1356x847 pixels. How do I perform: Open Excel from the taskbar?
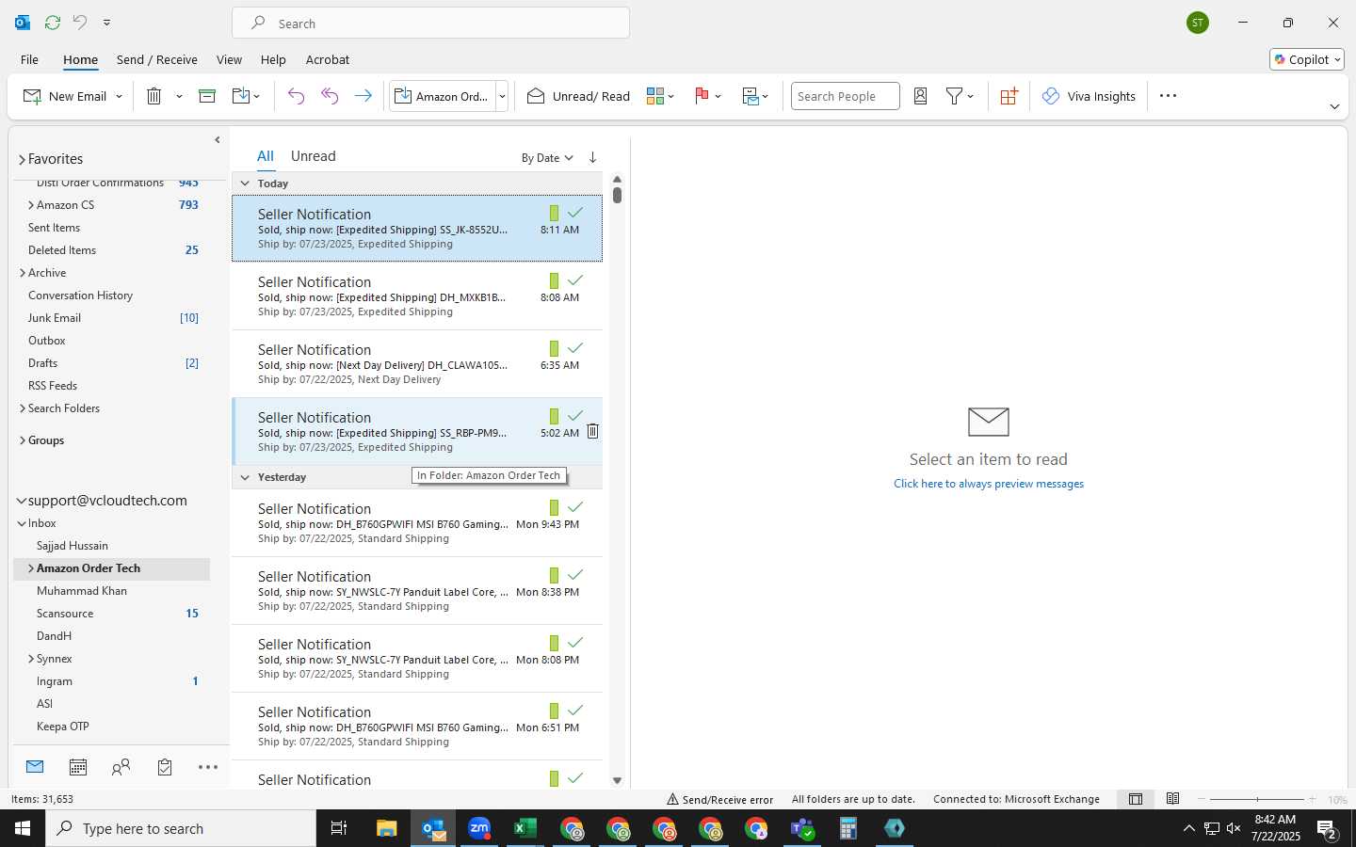click(525, 828)
